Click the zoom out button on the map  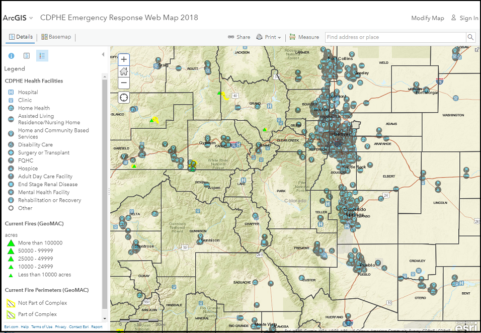[x=123, y=83]
